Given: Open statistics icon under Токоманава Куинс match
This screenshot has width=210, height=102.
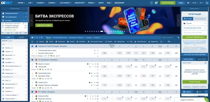Looking at the screenshot, I should (x=54, y=56).
